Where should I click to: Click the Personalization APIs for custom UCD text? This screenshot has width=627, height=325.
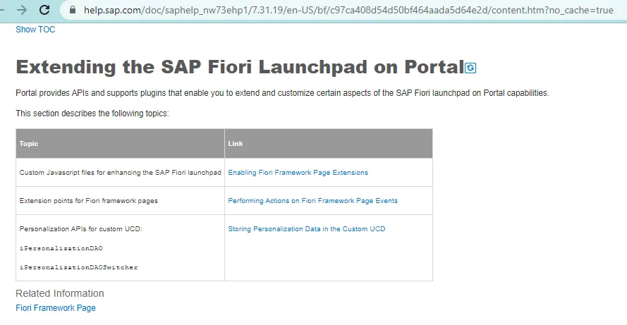(x=81, y=229)
